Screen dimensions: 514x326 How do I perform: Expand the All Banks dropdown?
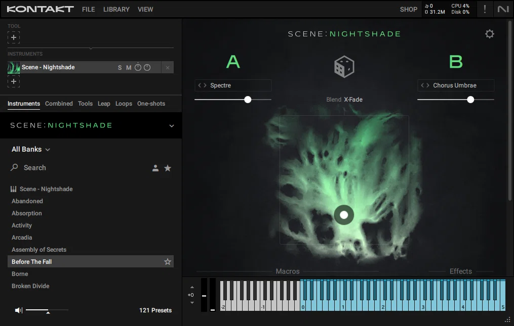coord(31,149)
